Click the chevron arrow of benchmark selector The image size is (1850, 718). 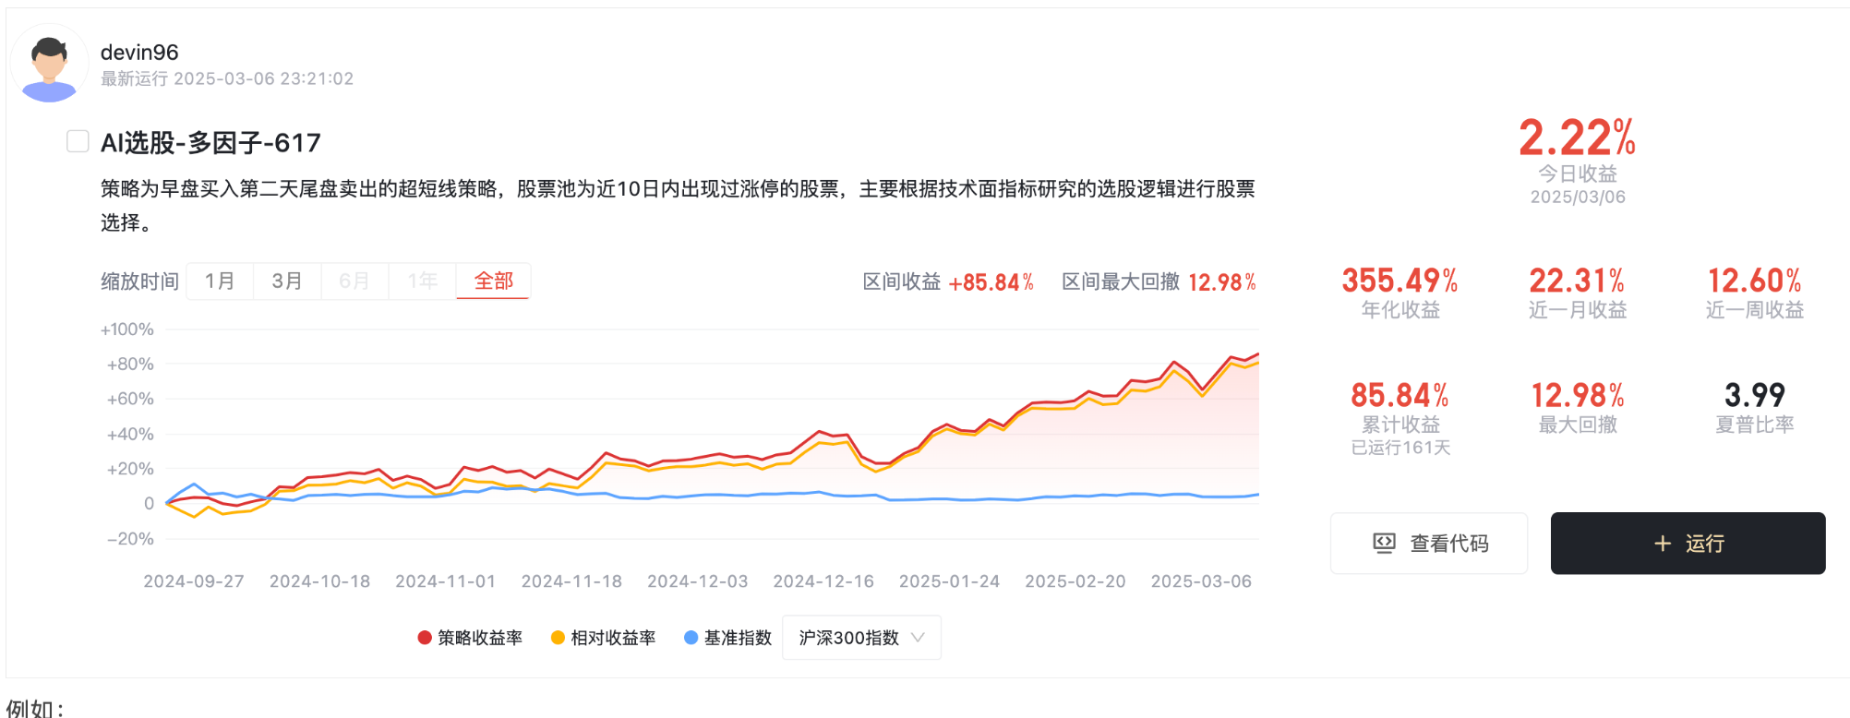918,638
